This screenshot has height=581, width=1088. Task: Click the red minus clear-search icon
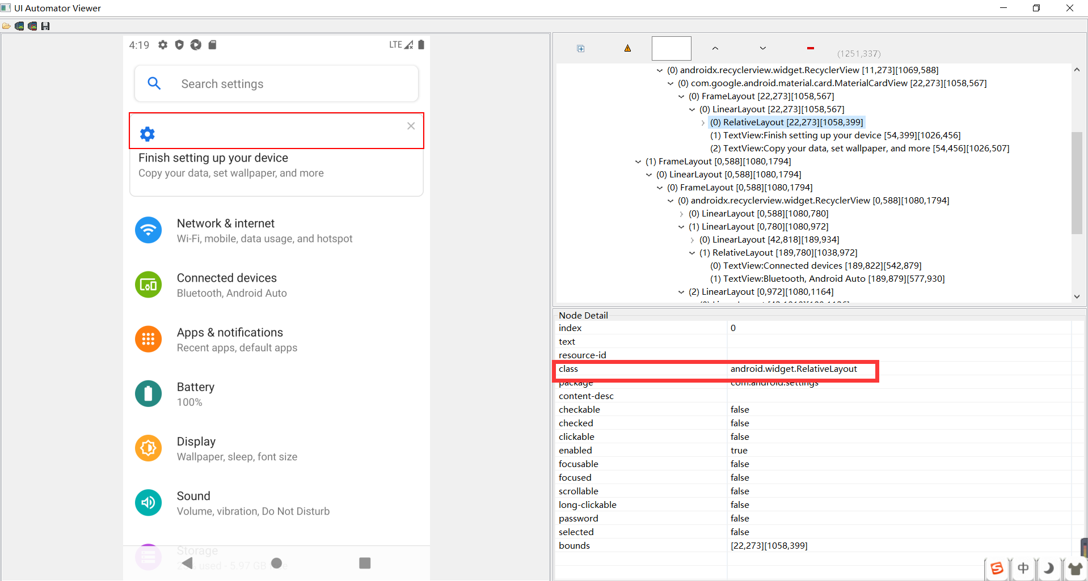(811, 48)
